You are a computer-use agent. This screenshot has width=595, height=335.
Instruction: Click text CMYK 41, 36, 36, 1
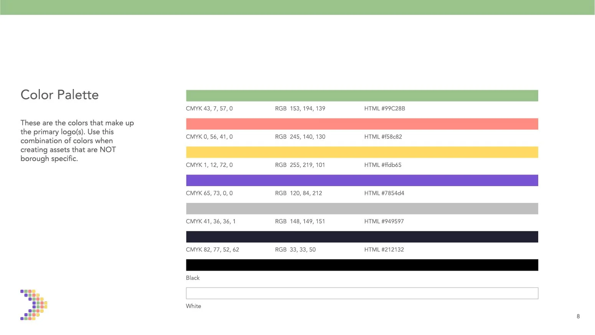[211, 221]
